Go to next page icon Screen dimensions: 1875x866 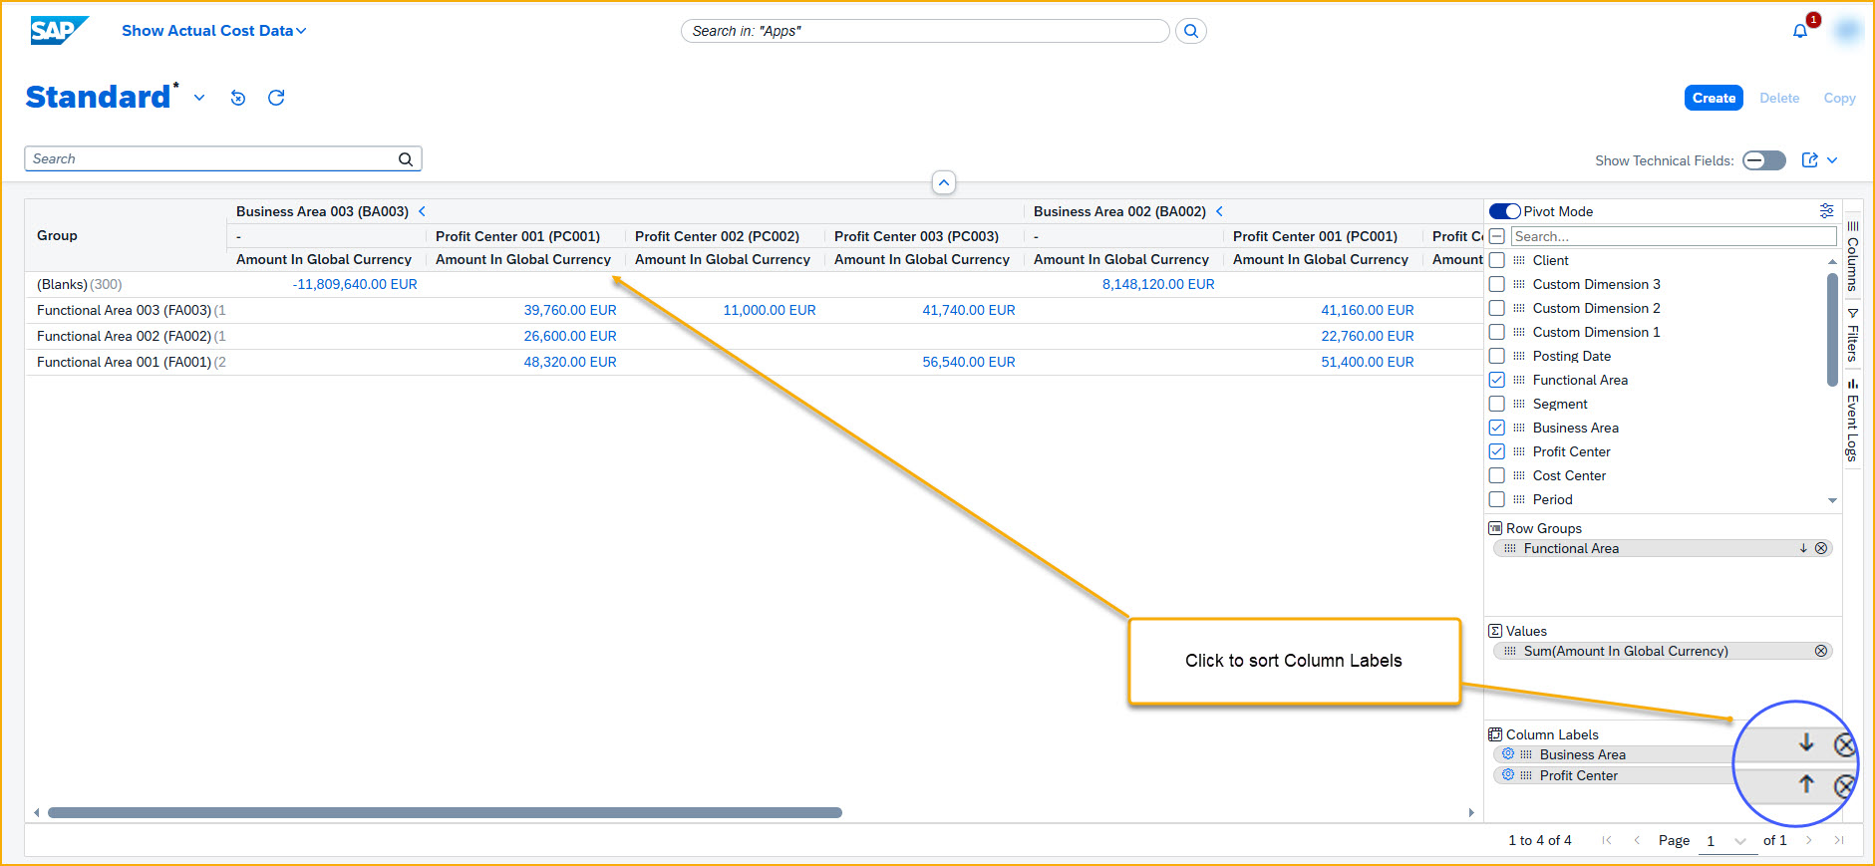1808,840
